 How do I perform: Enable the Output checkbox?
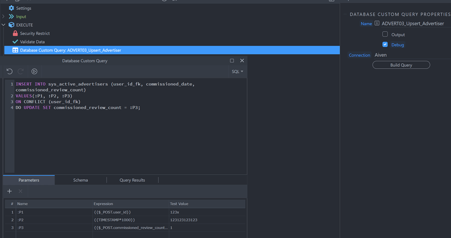[385, 34]
